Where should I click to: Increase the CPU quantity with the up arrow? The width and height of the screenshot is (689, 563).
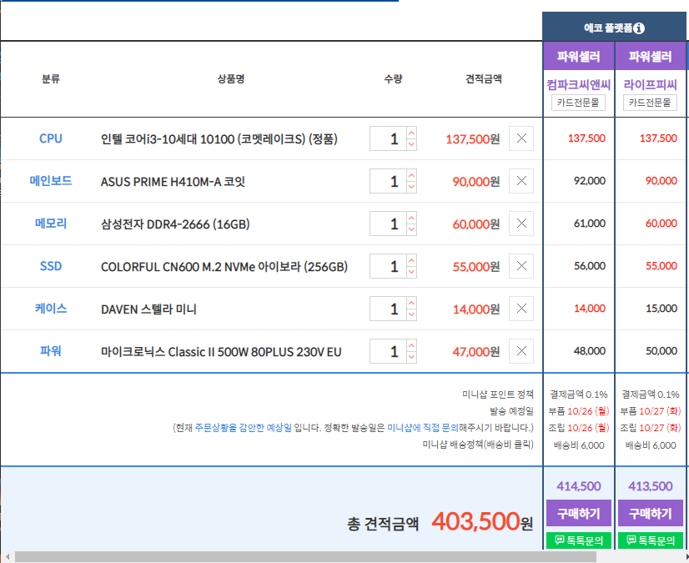(411, 133)
